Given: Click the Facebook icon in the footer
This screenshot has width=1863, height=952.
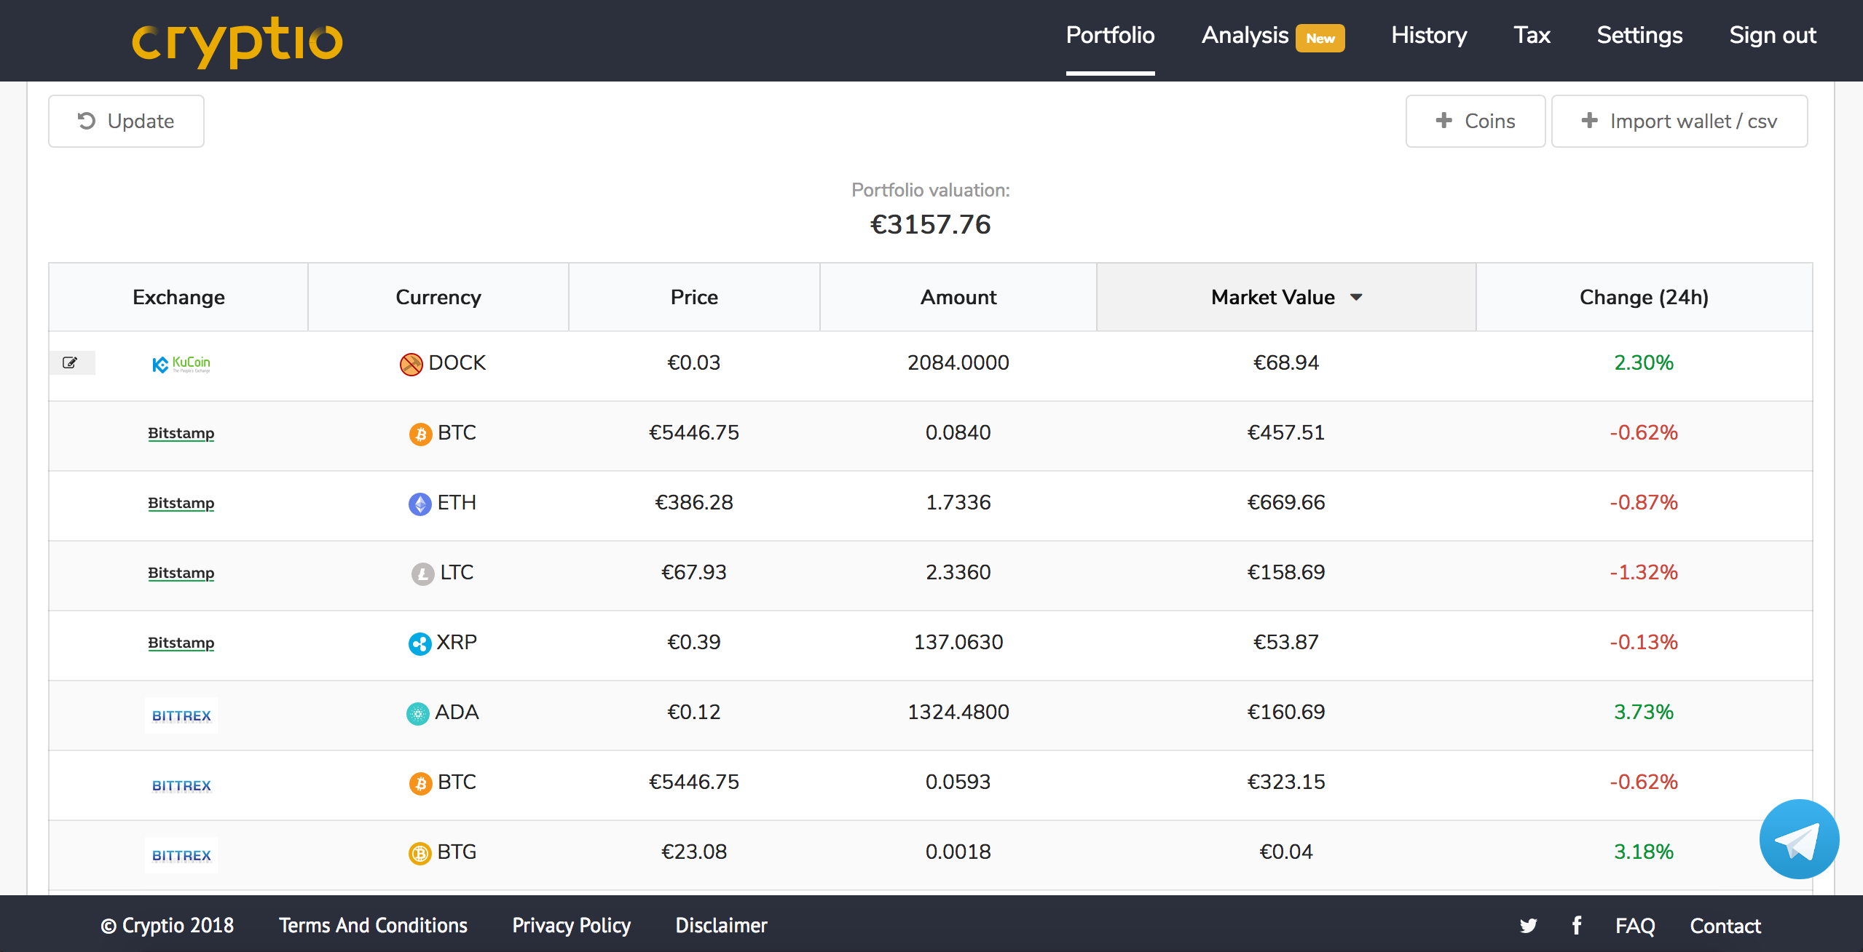Looking at the screenshot, I should [x=1576, y=925].
